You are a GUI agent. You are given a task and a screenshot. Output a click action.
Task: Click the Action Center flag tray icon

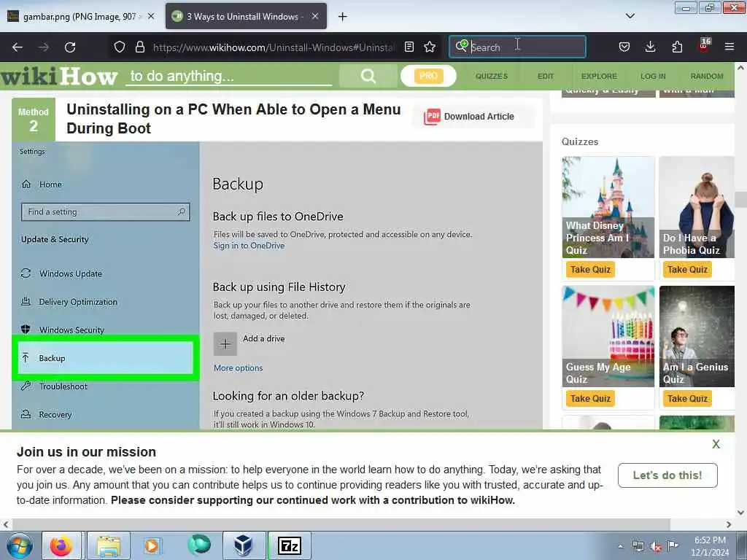click(x=673, y=546)
